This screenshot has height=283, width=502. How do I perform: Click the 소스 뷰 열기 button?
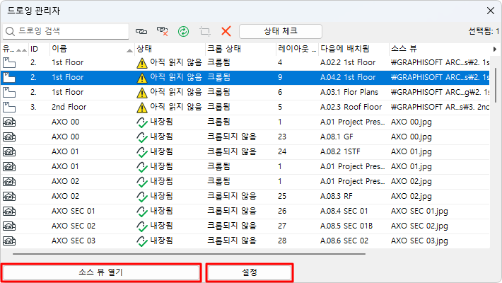tap(101, 272)
